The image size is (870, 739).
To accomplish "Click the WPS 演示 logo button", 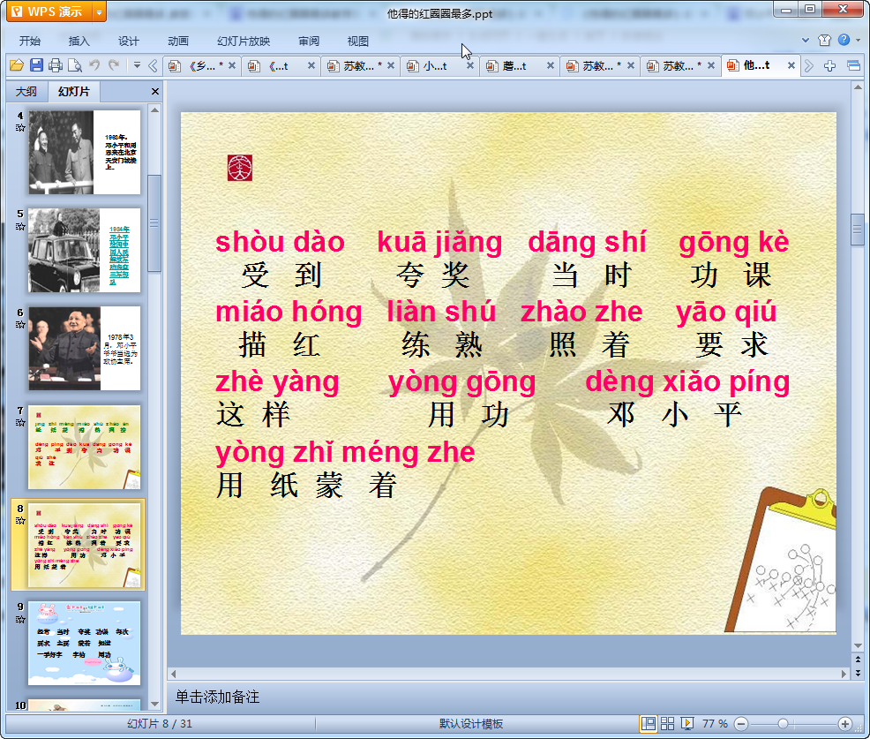I will coord(49,11).
